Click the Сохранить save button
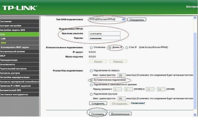This screenshot has height=122, width=198. (98, 114)
